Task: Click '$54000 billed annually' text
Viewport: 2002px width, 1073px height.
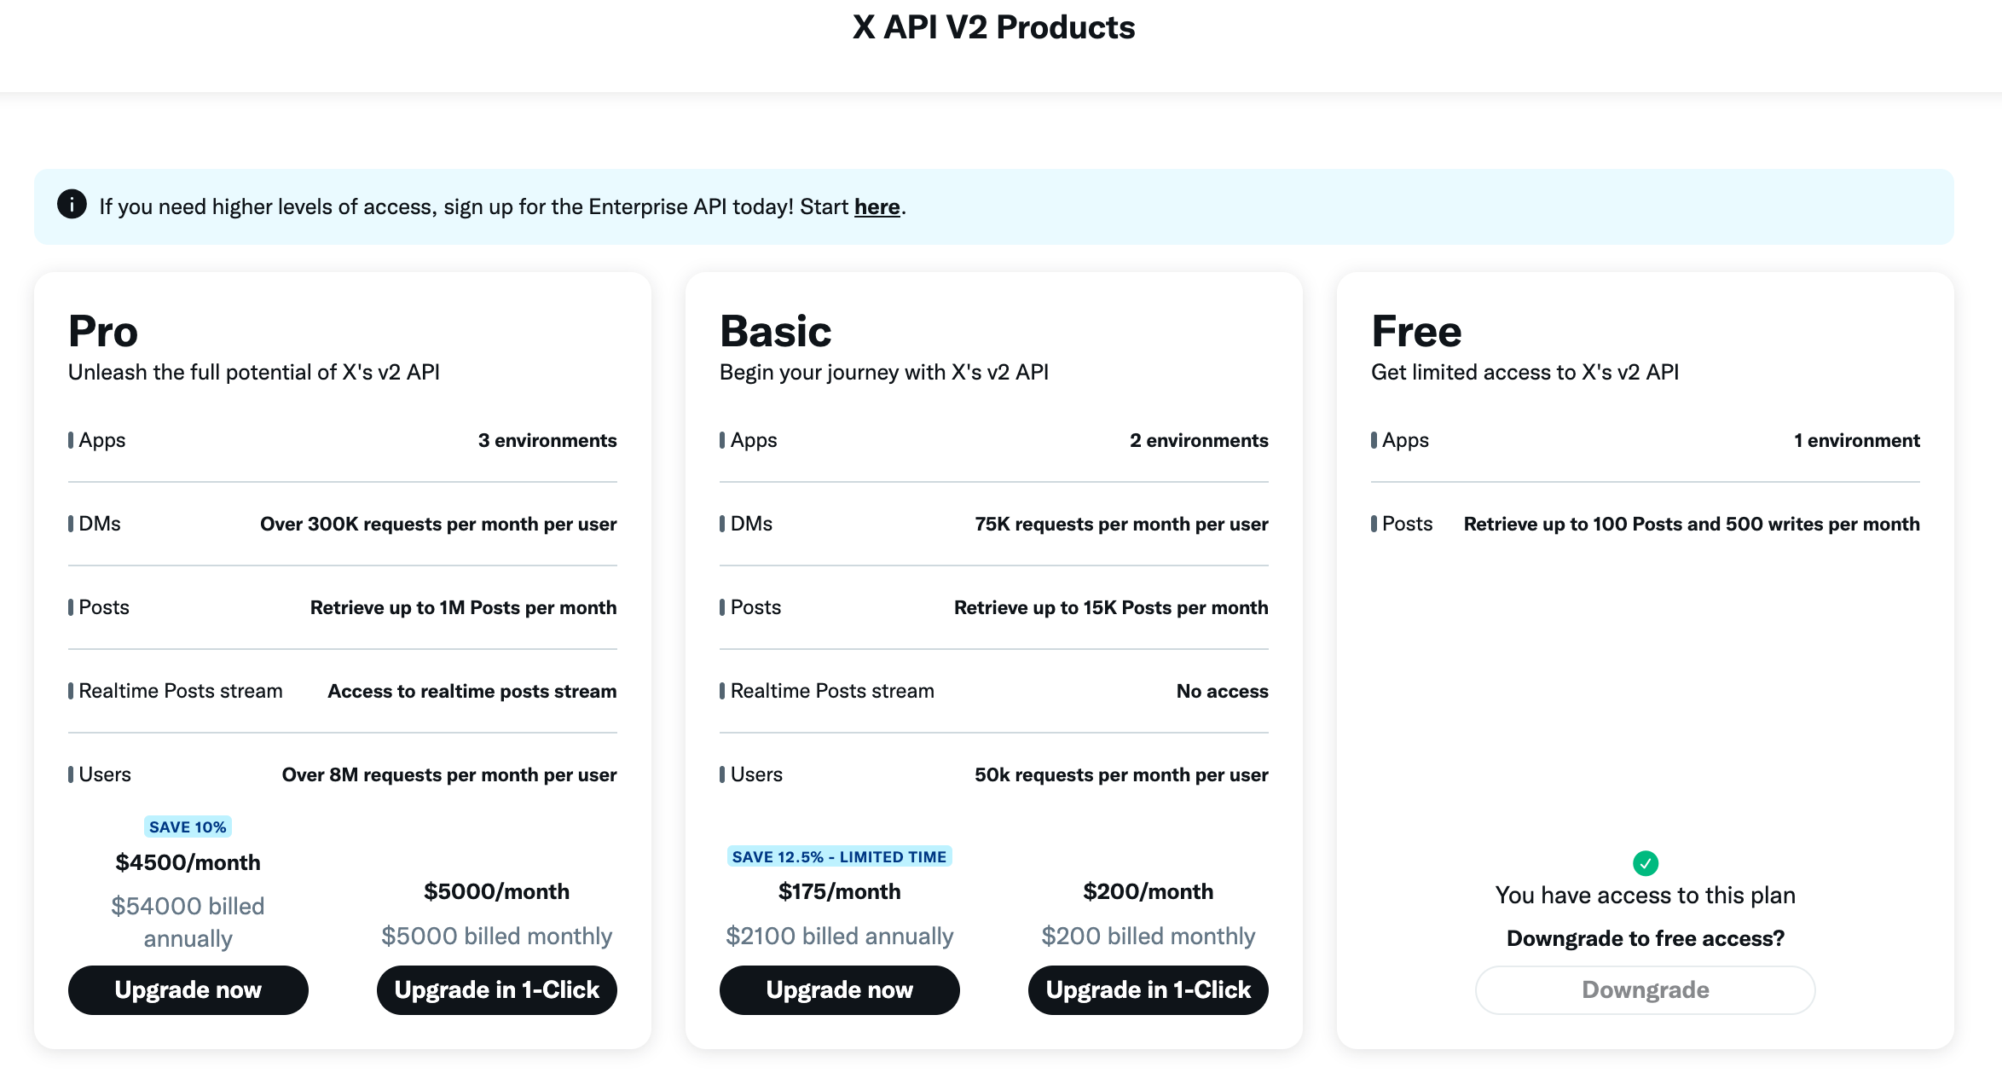Action: (188, 922)
